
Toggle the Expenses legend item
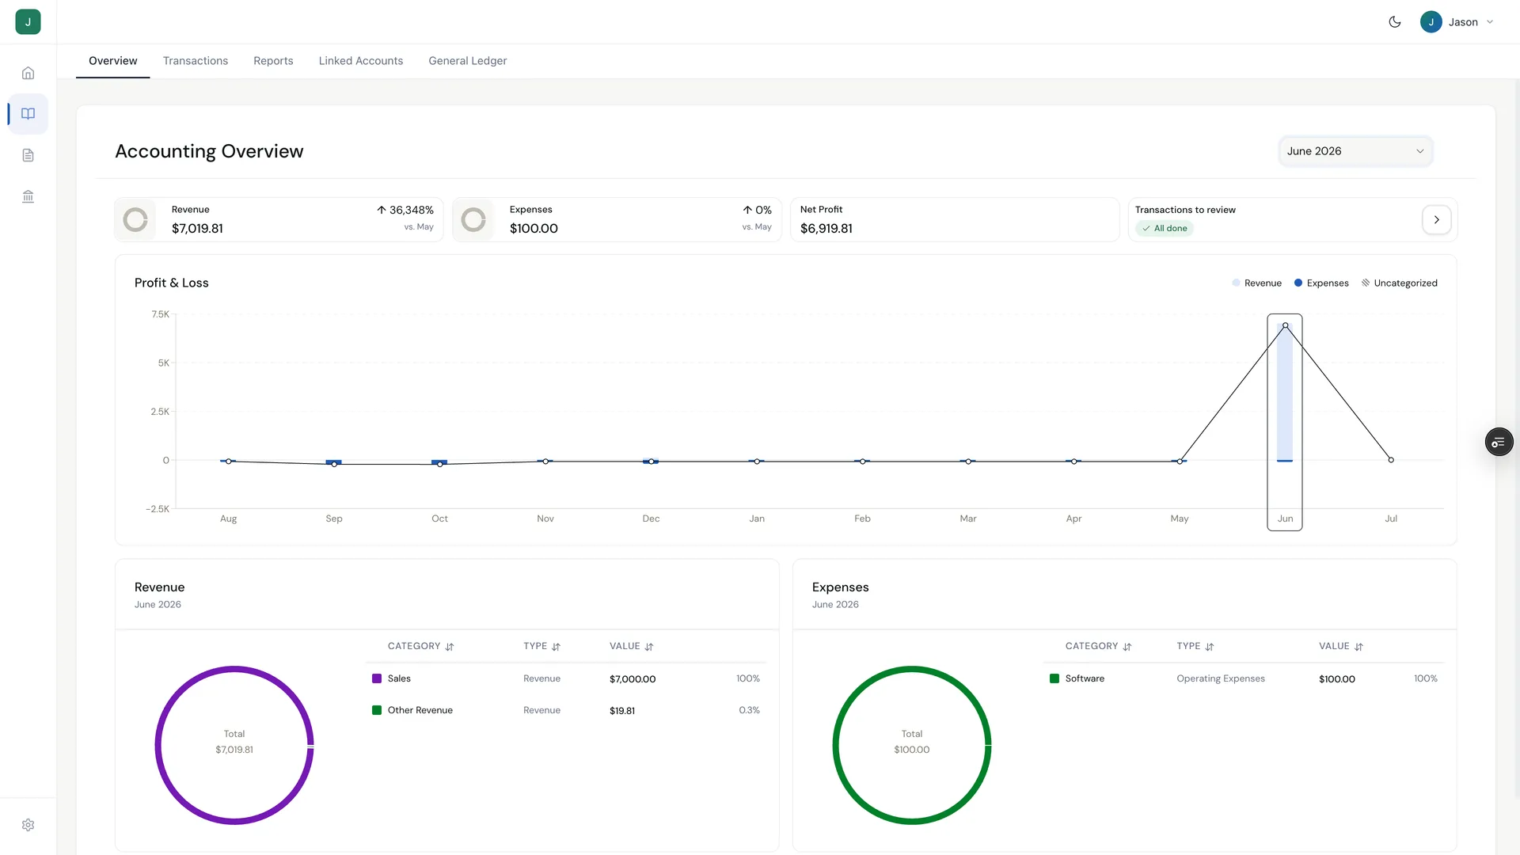pyautogui.click(x=1321, y=283)
